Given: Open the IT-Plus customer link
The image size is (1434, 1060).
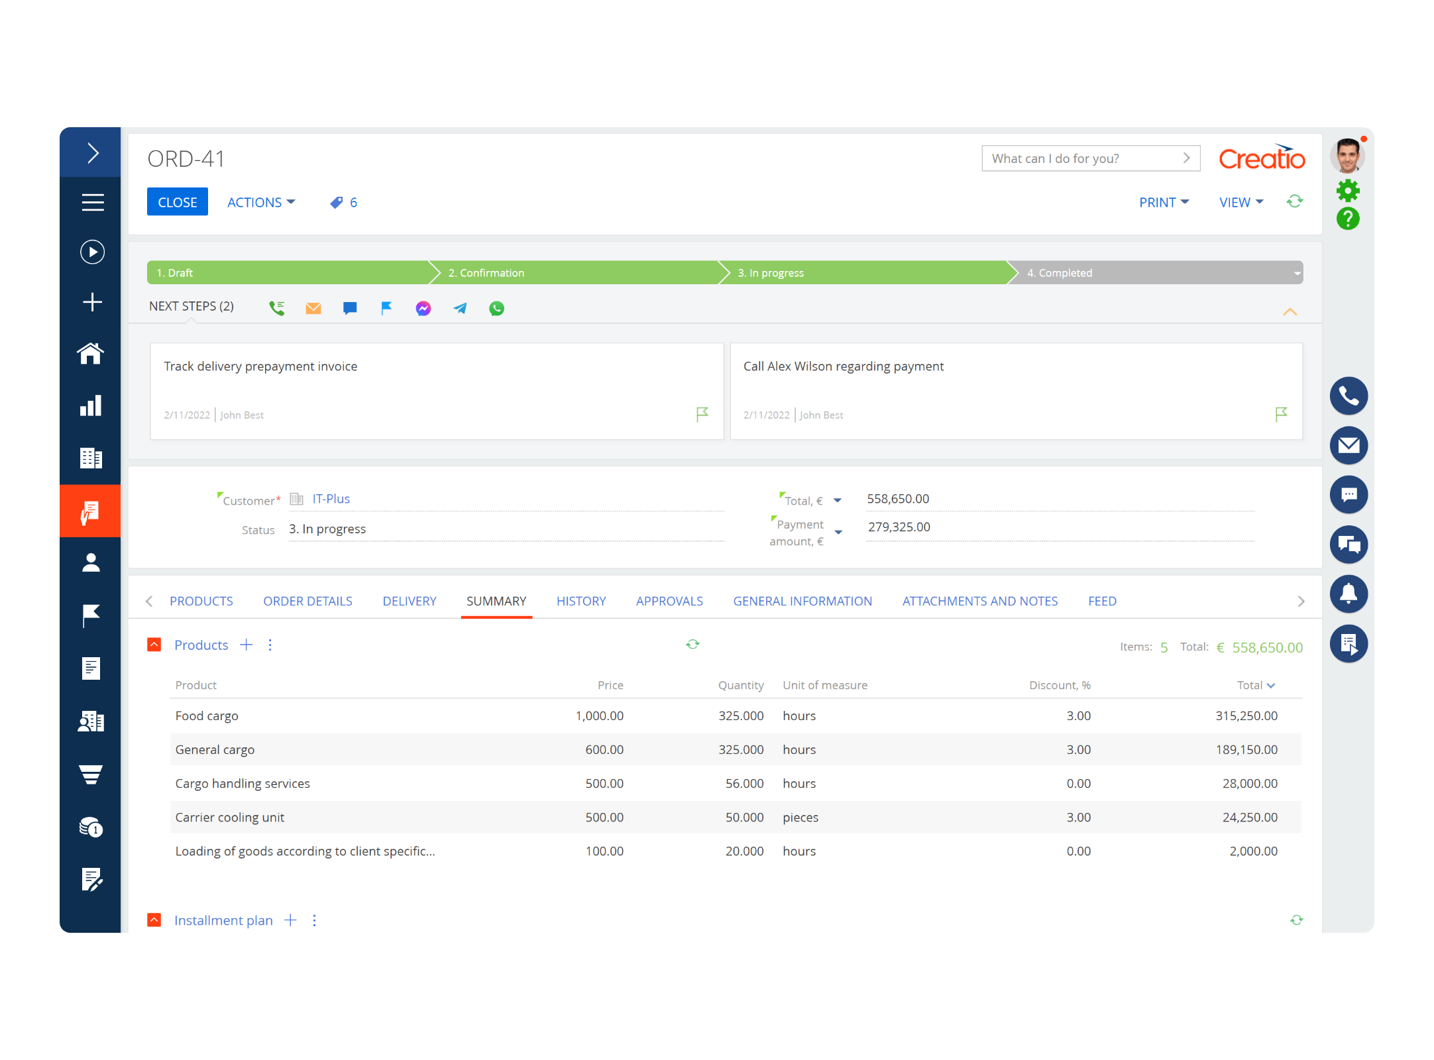Looking at the screenshot, I should click(331, 499).
